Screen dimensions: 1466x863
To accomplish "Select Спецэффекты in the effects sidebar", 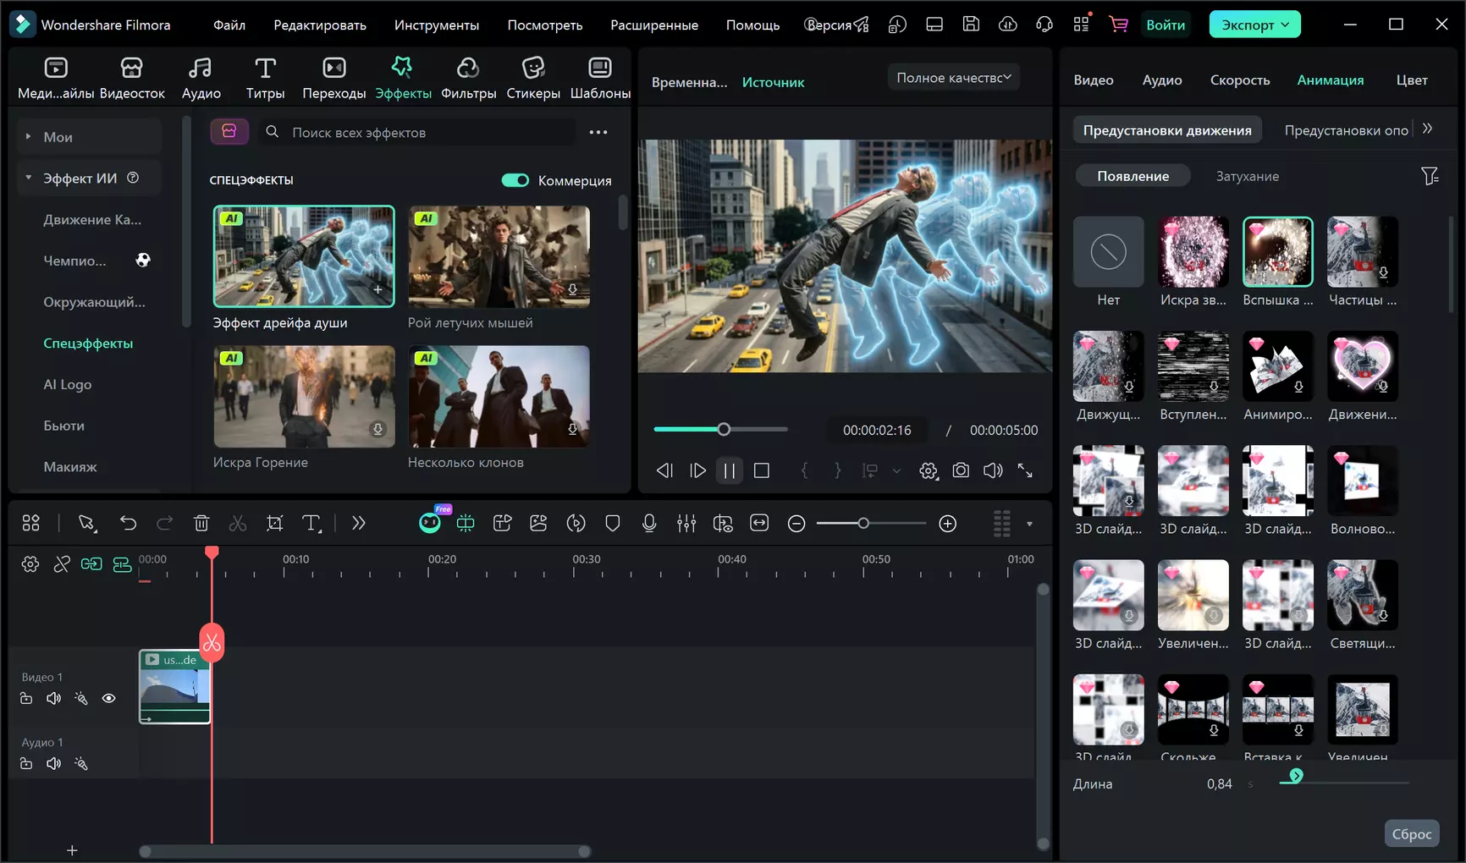I will pos(88,344).
